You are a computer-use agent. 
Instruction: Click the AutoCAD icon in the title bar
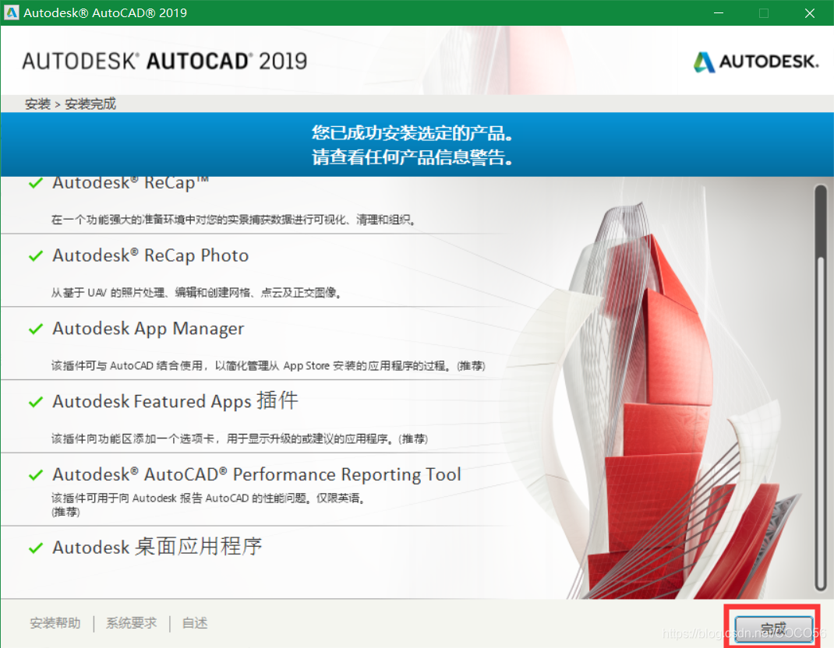(x=12, y=12)
